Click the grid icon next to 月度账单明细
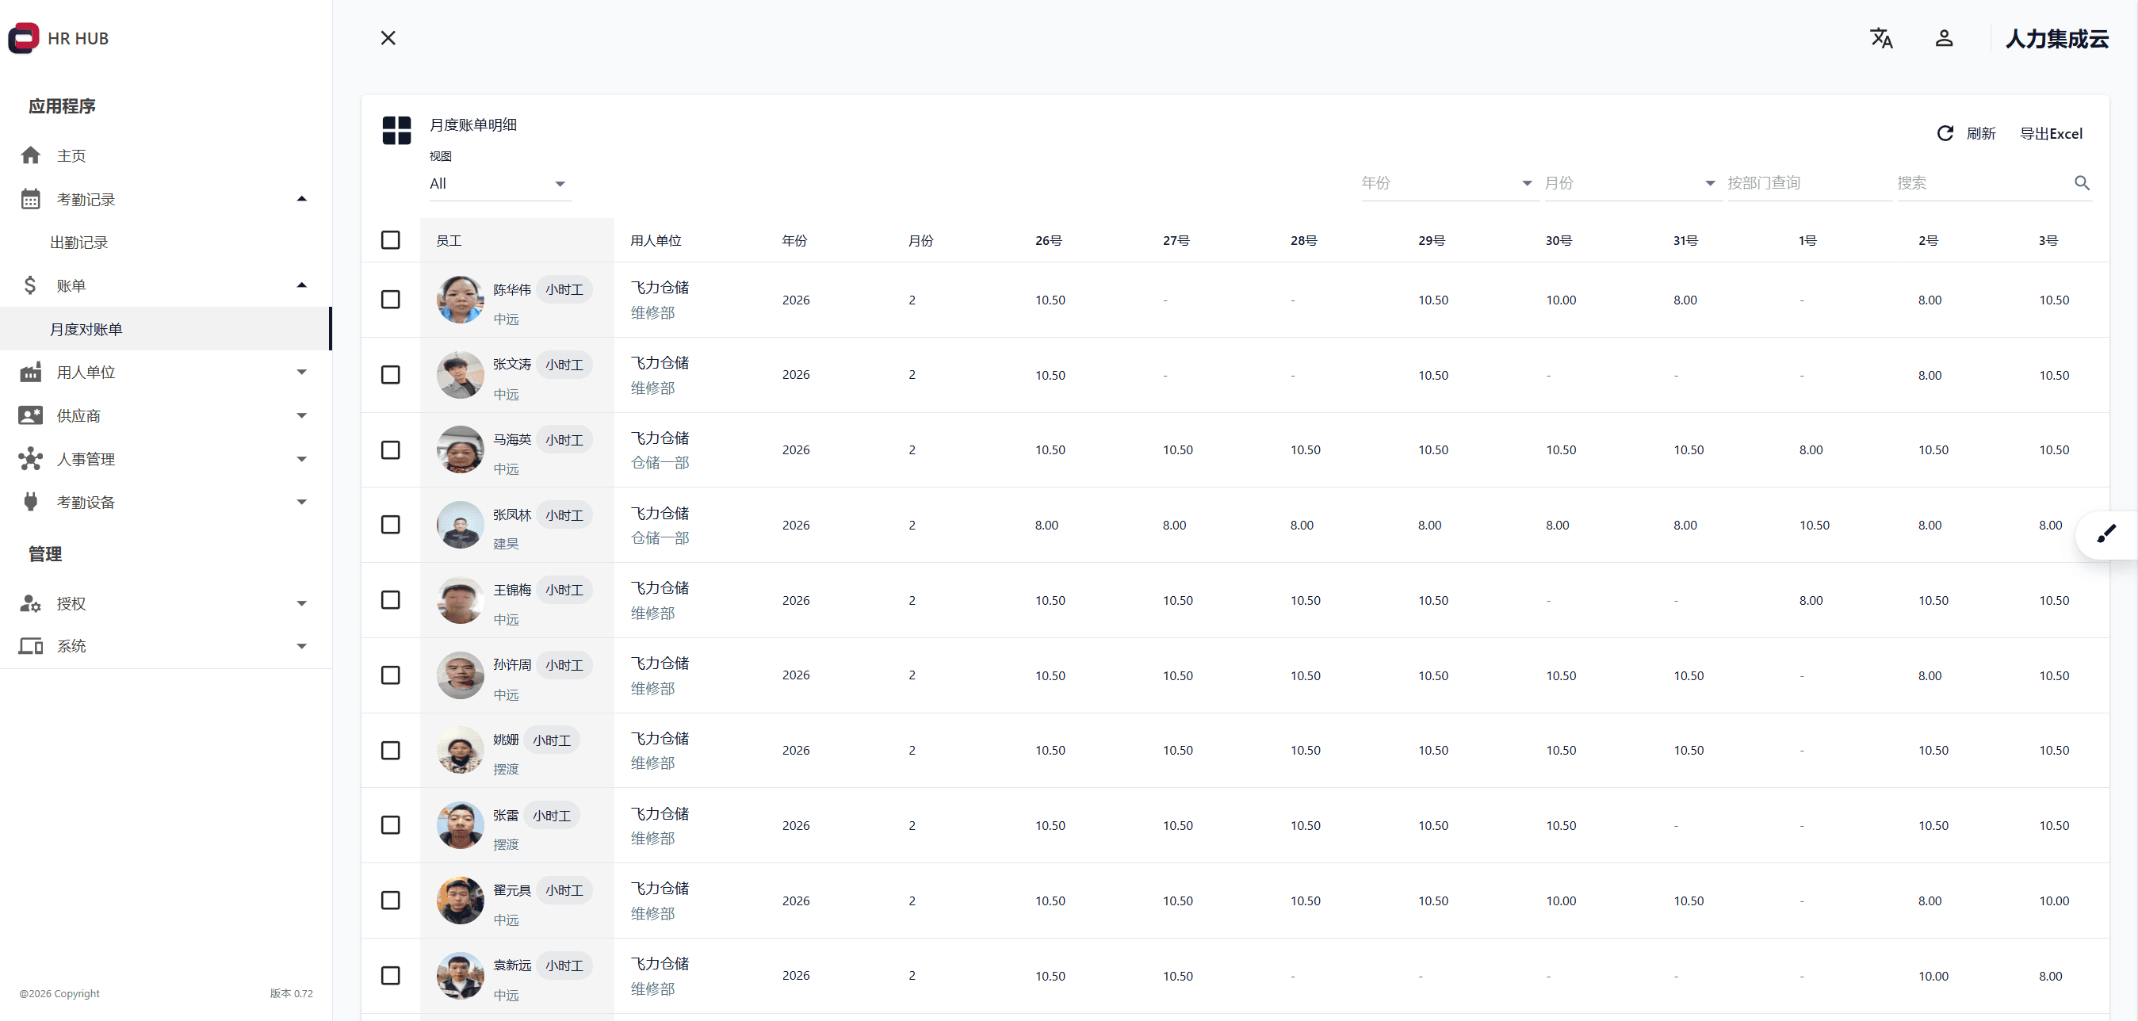The height and width of the screenshot is (1021, 2138). click(x=396, y=130)
